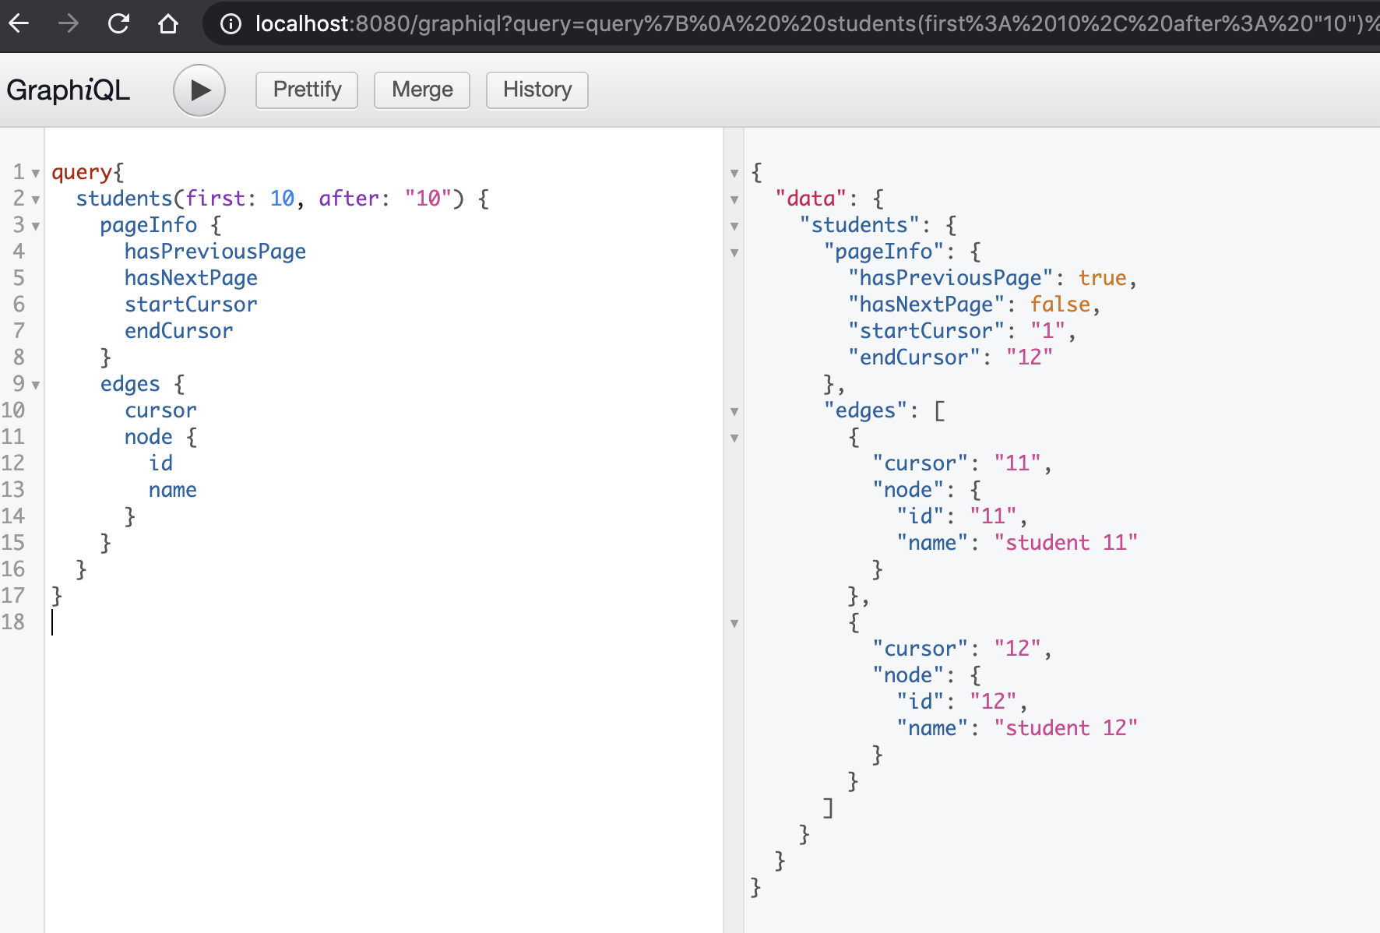Collapse the query block at line 1
This screenshot has height=933, width=1380.
(36, 173)
